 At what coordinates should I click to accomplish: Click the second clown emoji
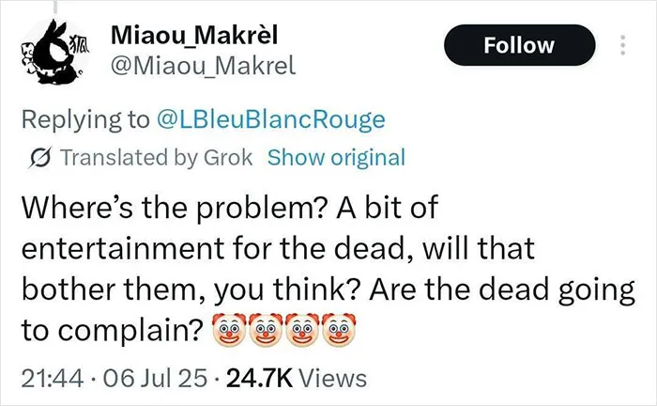point(266,330)
